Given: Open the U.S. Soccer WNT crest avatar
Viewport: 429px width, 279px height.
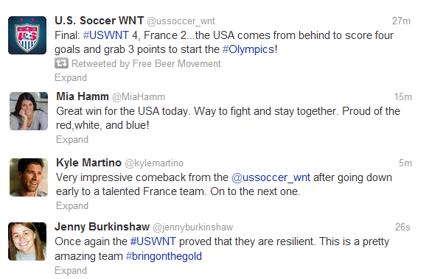Looking at the screenshot, I should [27, 35].
